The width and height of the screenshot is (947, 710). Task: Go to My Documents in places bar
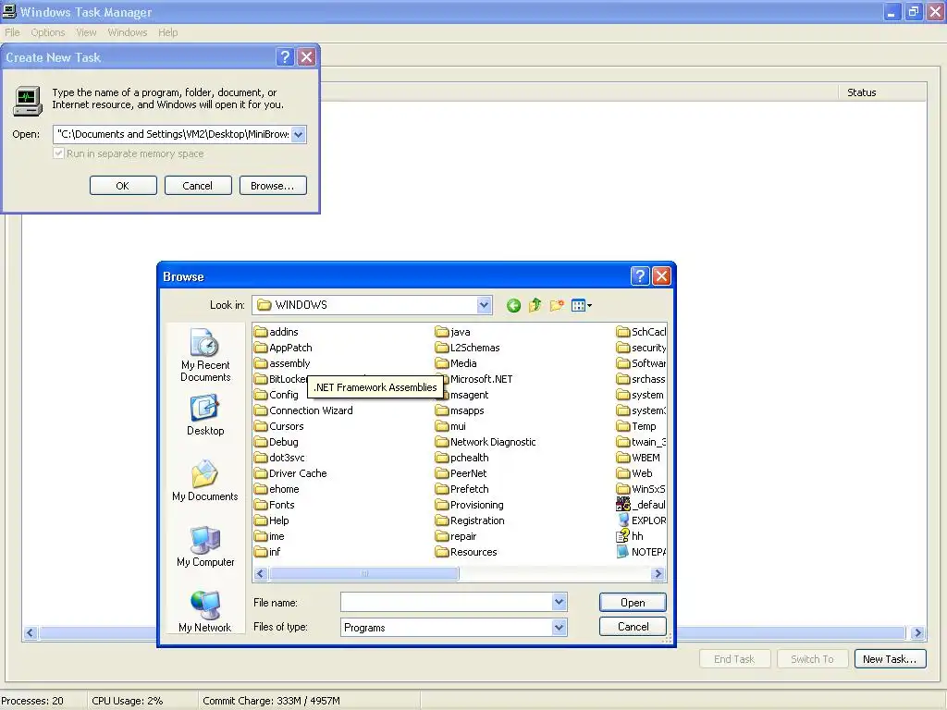tap(205, 481)
